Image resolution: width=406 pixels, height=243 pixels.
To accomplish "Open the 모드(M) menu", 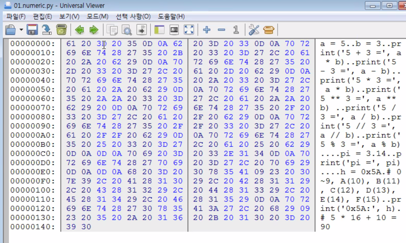I will (x=97, y=17).
